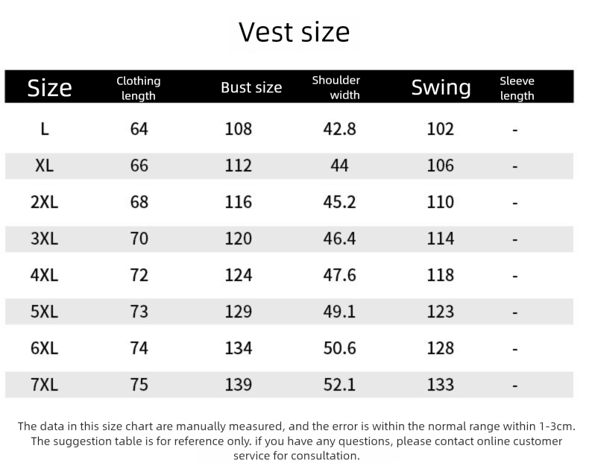Select the 6XL size row label

(45, 348)
